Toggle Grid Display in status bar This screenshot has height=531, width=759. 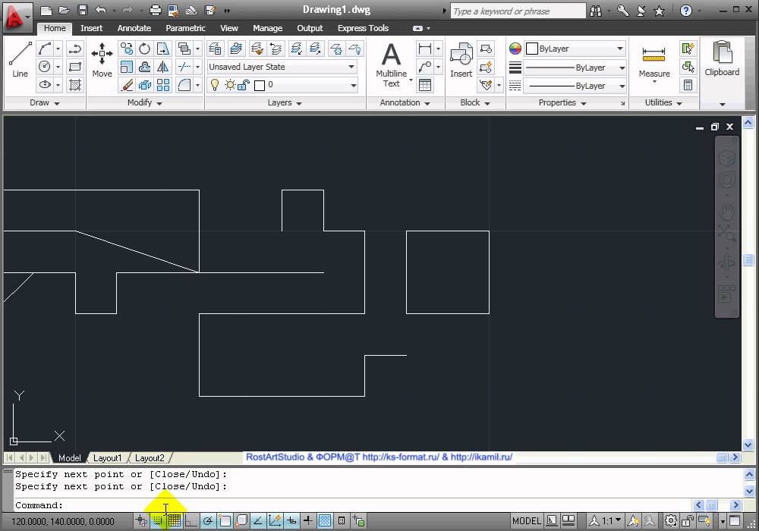(175, 521)
